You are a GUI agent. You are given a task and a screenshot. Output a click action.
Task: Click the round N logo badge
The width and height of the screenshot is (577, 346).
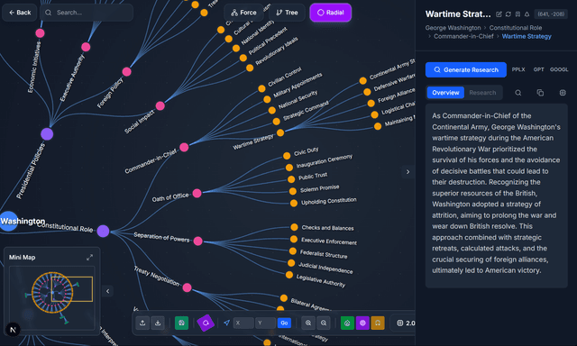pyautogui.click(x=13, y=330)
